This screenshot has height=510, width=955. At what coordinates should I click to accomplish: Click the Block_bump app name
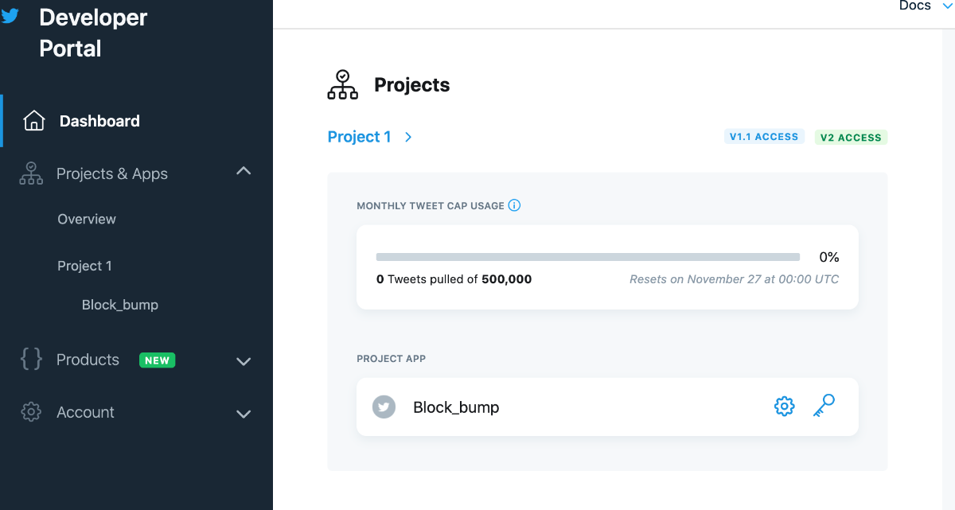coord(456,407)
